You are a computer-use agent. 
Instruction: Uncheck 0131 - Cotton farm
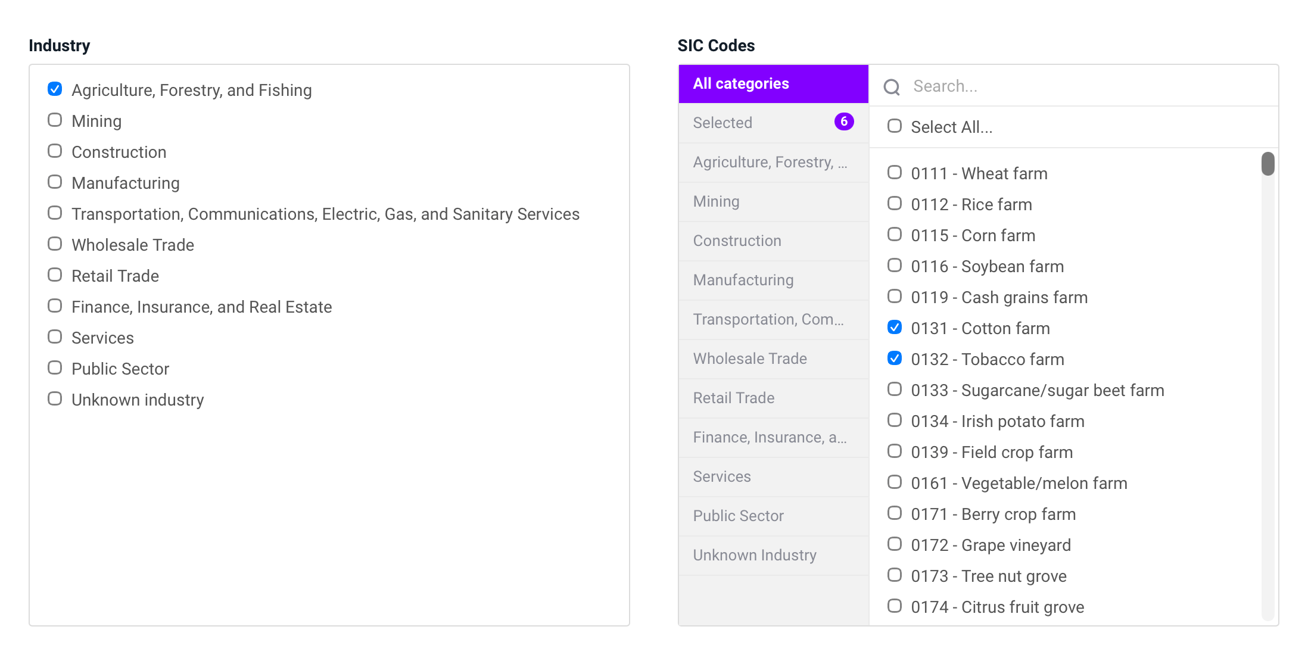point(894,328)
